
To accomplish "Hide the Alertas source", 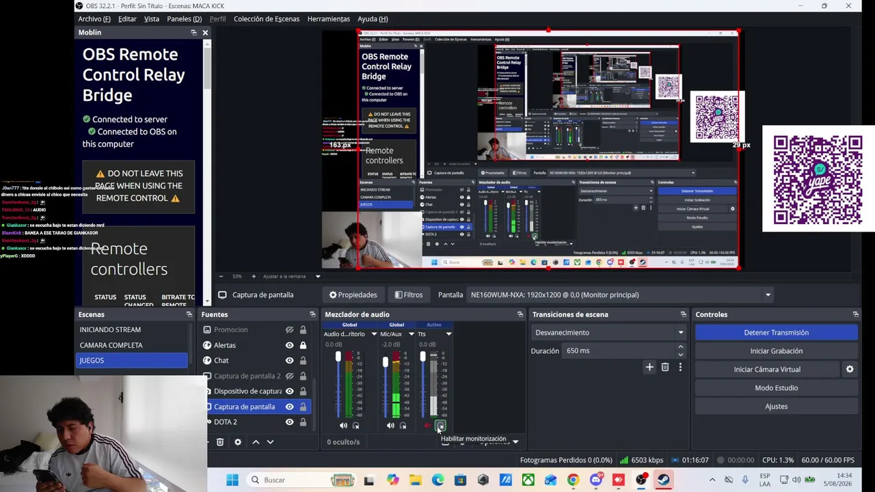I will [x=290, y=345].
